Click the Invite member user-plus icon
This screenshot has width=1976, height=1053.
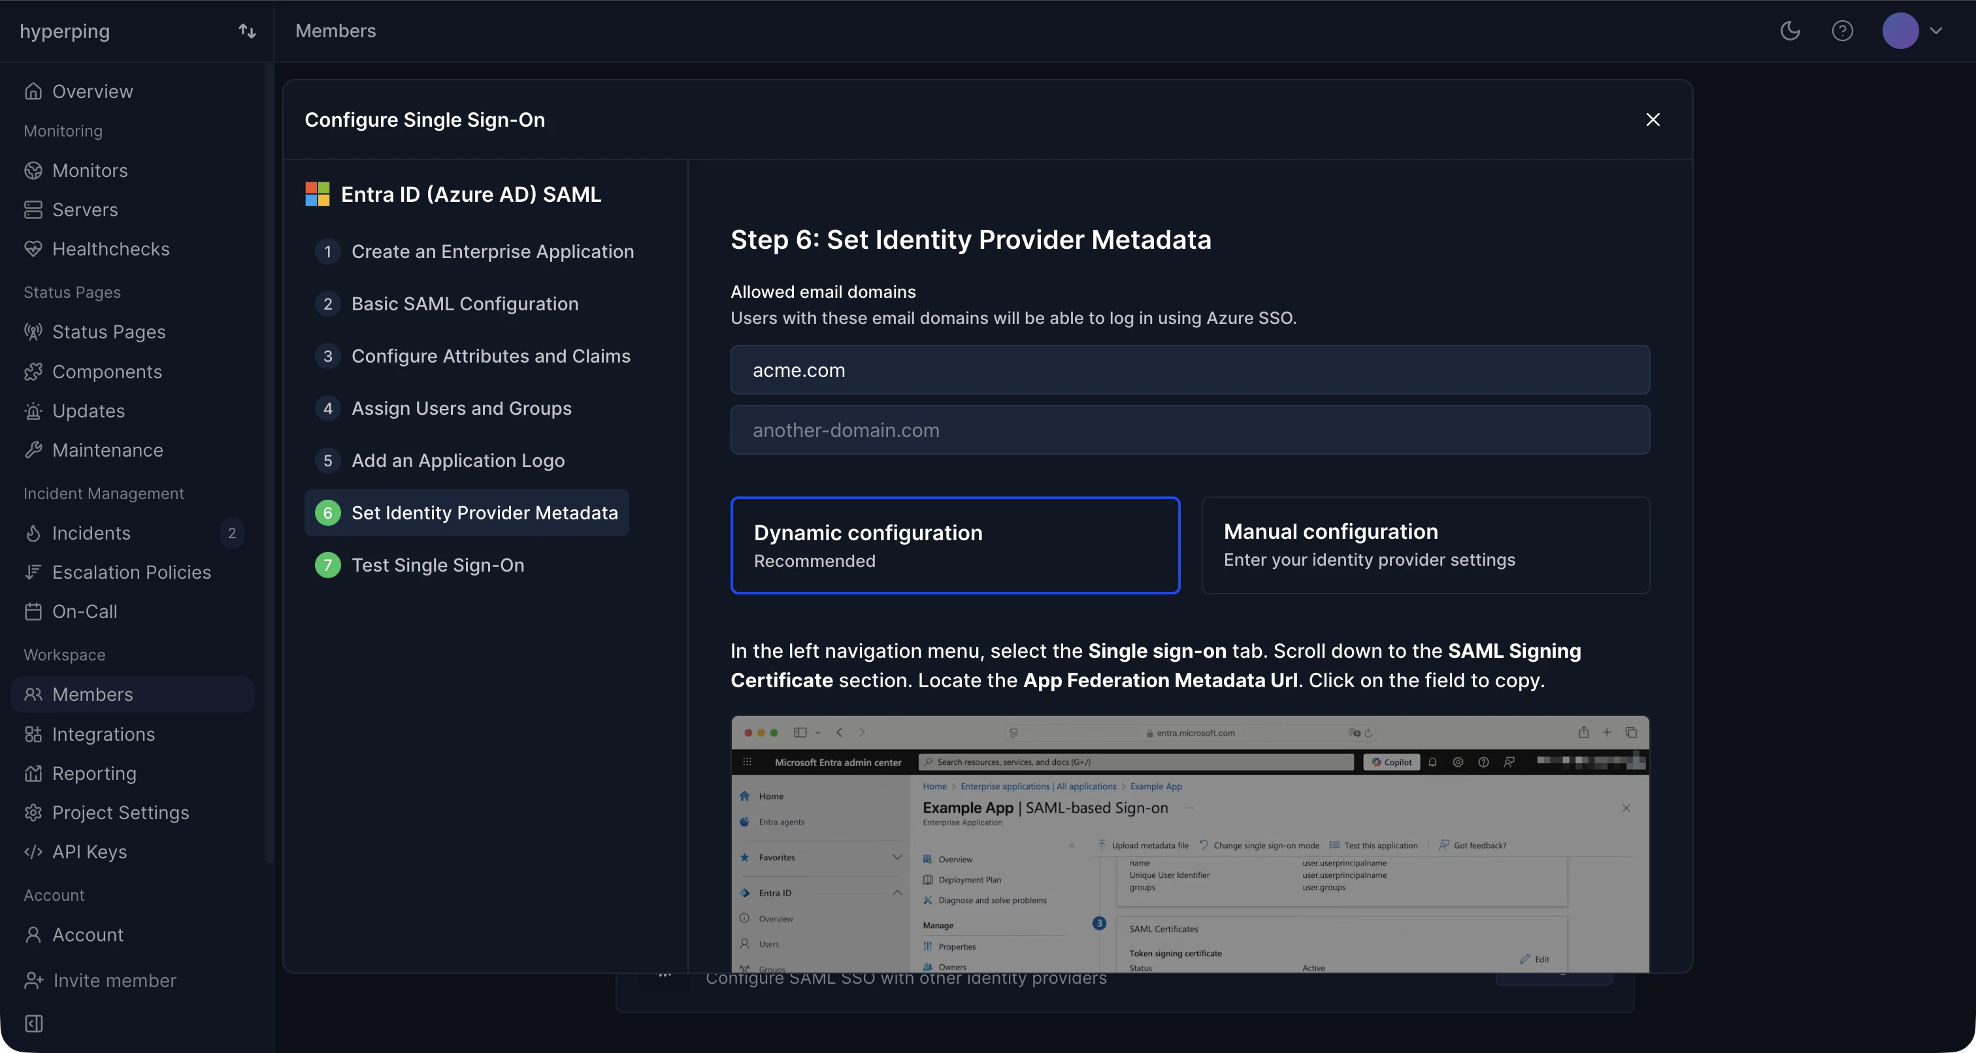click(x=33, y=980)
